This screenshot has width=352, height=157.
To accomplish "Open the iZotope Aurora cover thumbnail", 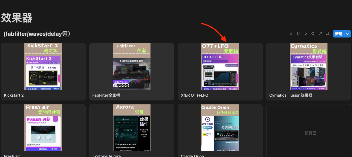I will point(132,128).
